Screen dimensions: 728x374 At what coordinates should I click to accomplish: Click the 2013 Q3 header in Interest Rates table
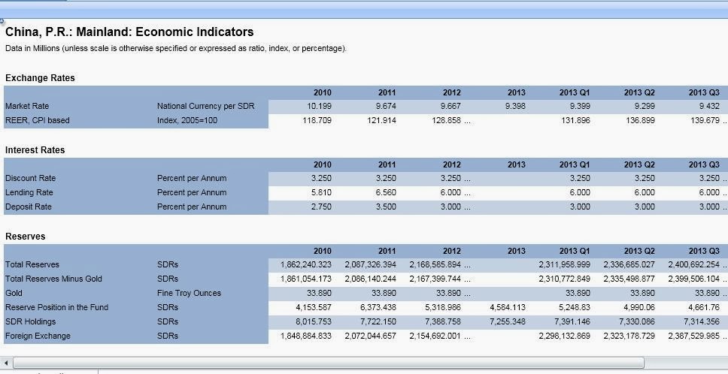point(704,164)
